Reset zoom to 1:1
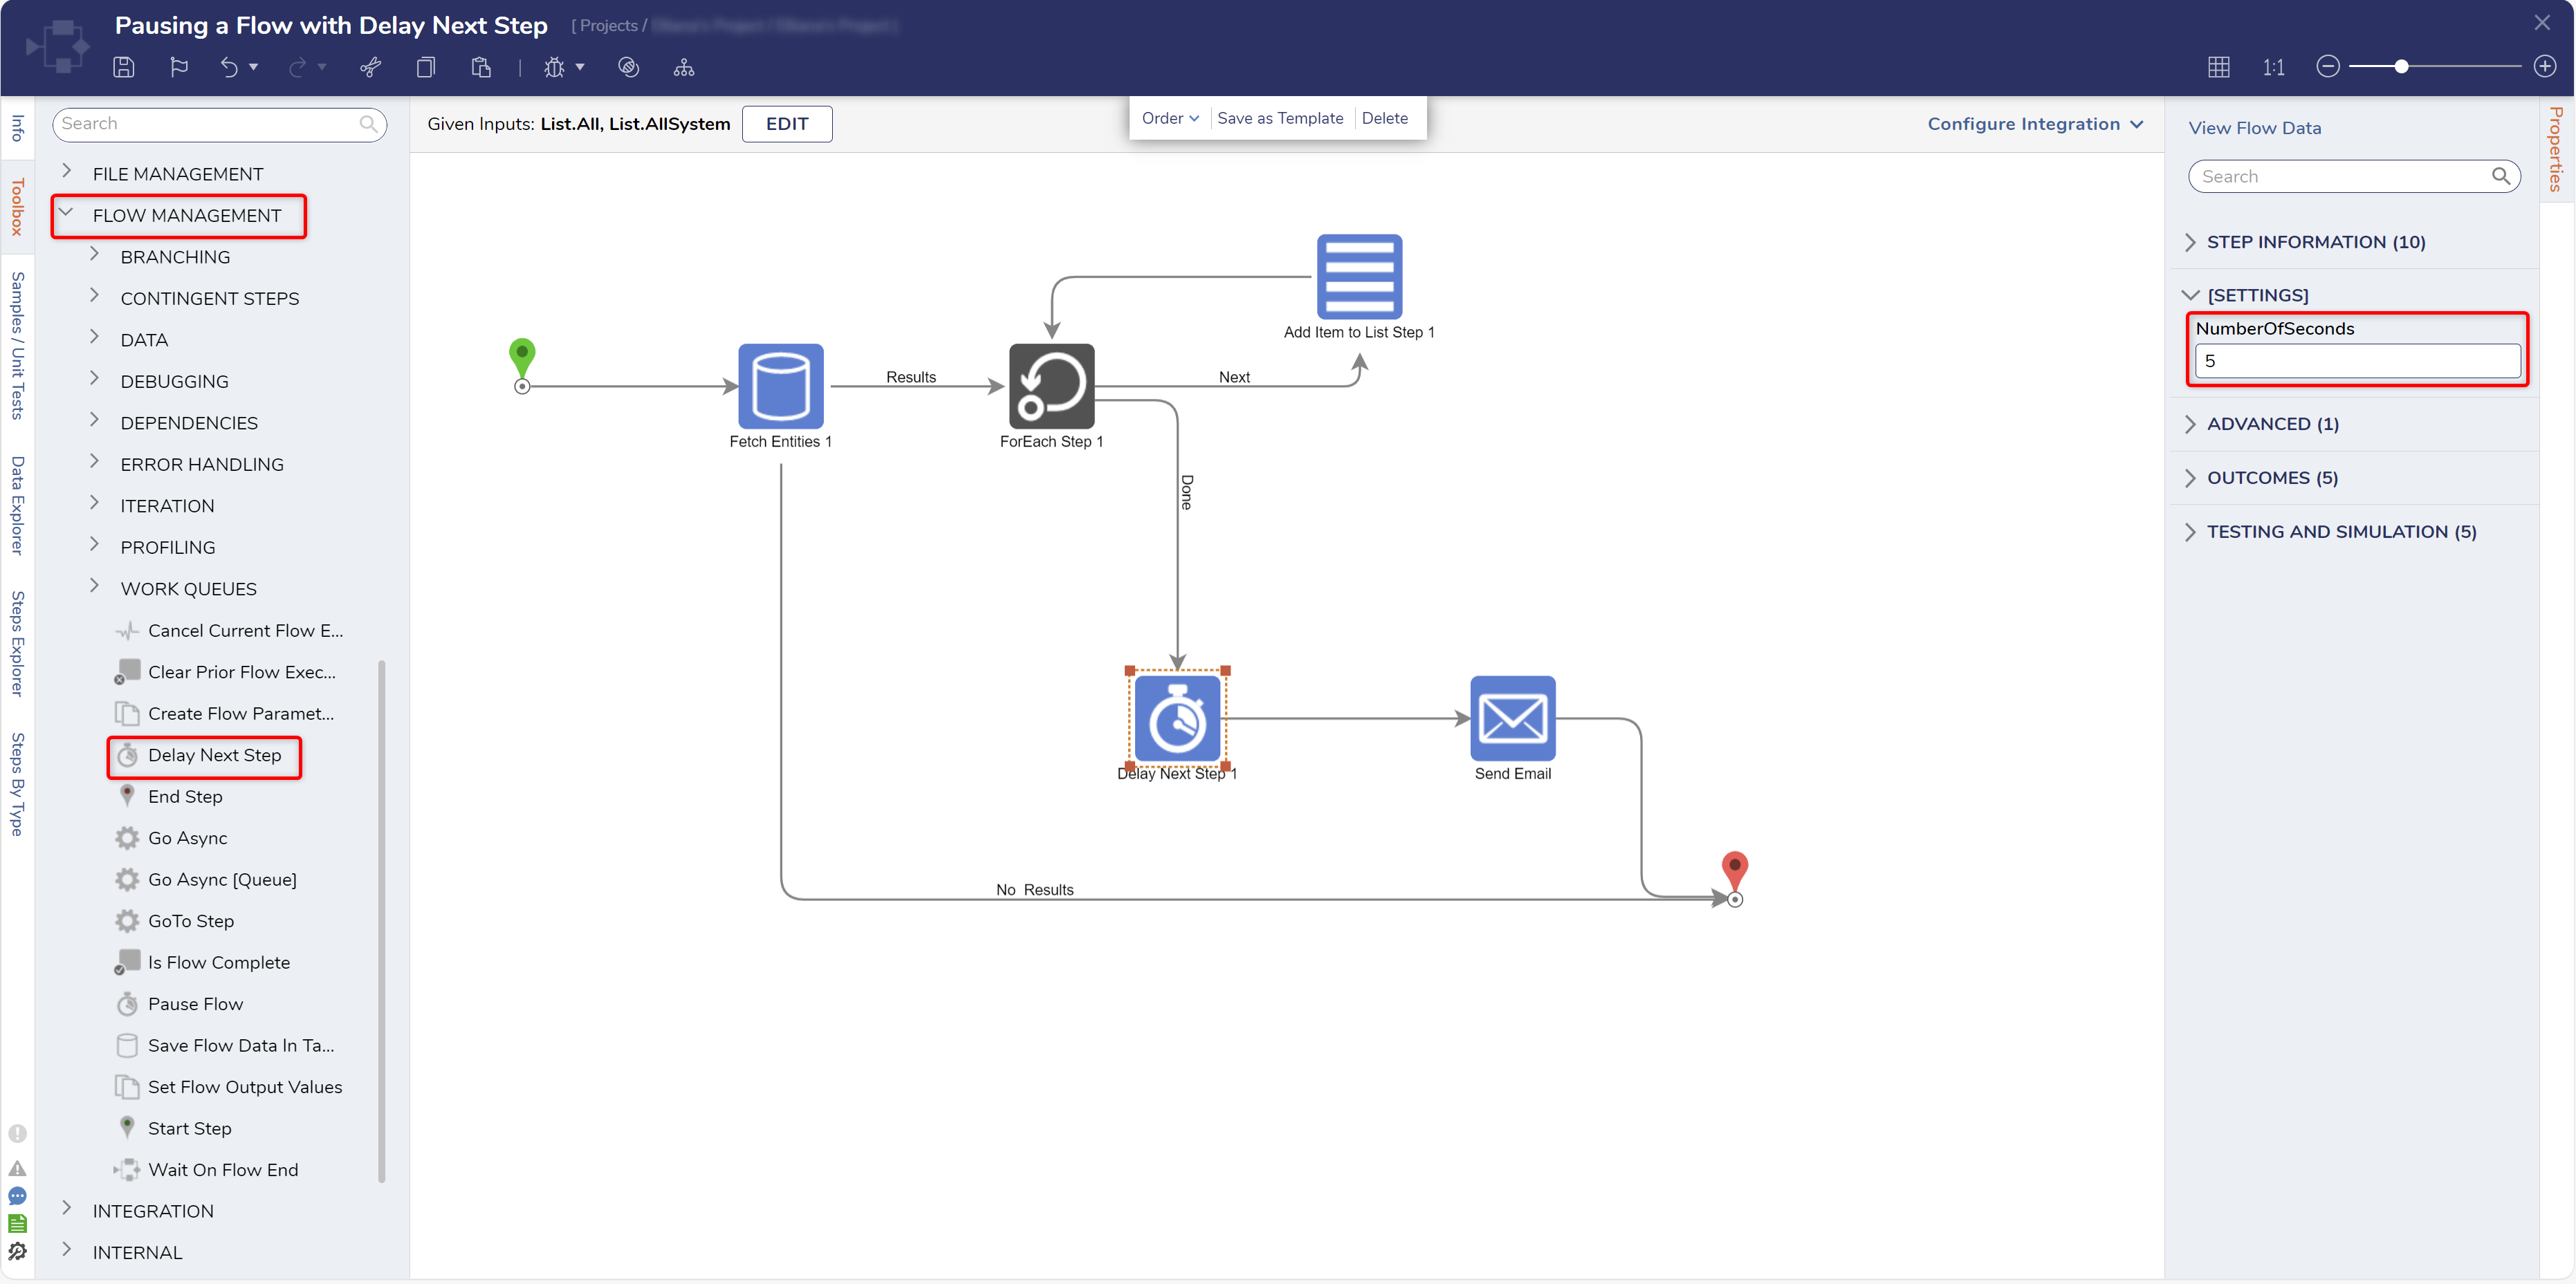The height and width of the screenshot is (1284, 2576). 2274,67
